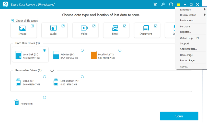207x124 pixels.
Task: Select the Document file type icon
Action: pos(146,28)
